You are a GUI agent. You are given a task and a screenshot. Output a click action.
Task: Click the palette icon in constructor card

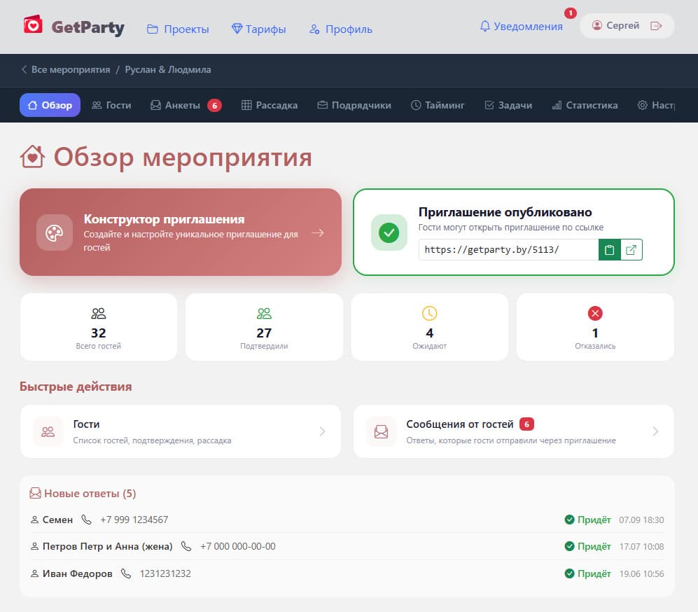(55, 232)
